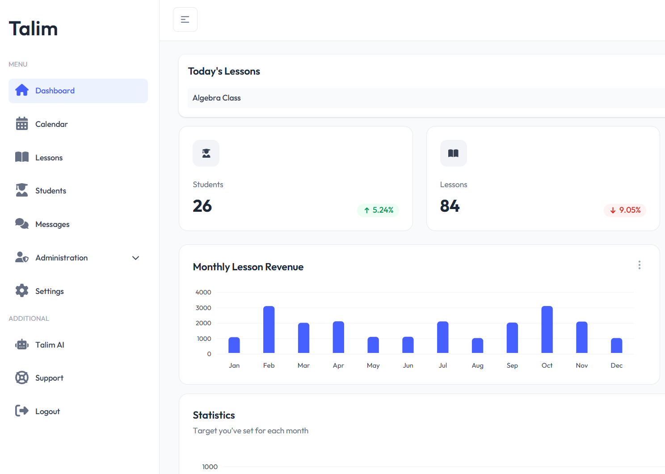Image resolution: width=665 pixels, height=474 pixels.
Task: Click the Talim logo heading
Action: click(33, 28)
